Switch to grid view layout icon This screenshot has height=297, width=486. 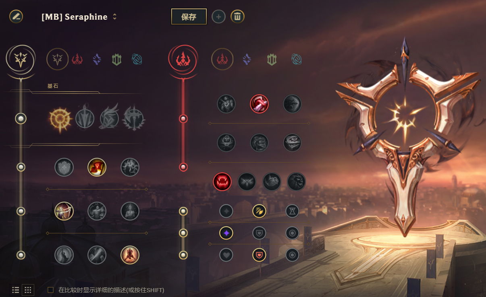[x=28, y=290]
